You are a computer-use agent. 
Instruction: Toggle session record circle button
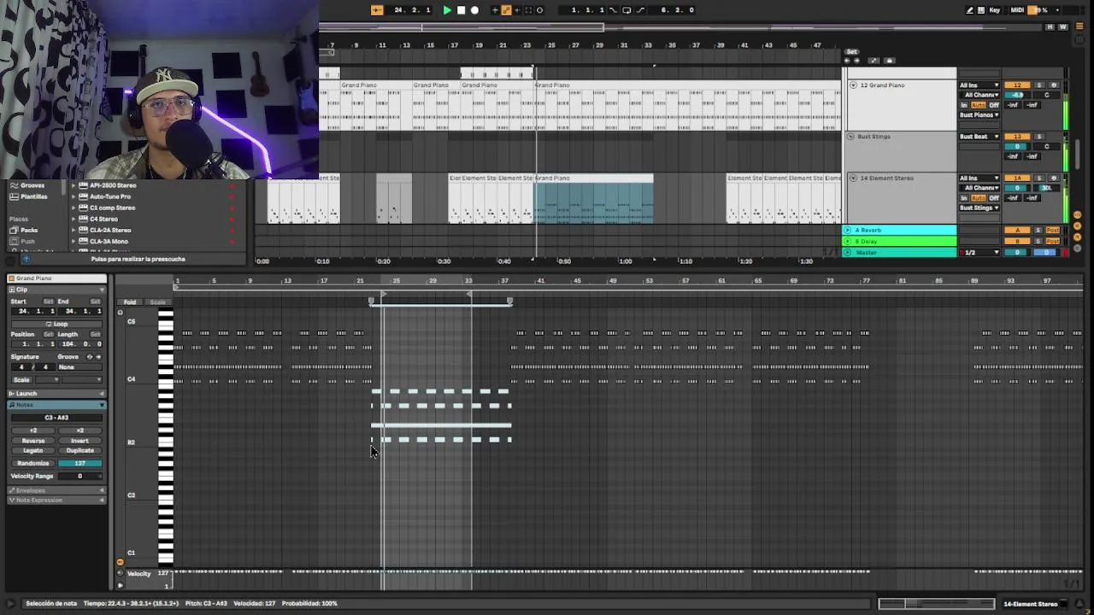[x=539, y=10]
